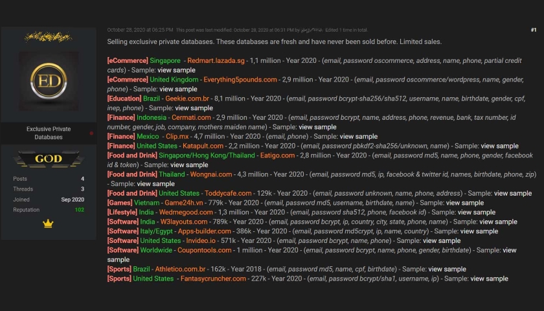View sample for Athletico.com.br
The width and height of the screenshot is (544, 311).
click(x=448, y=270)
